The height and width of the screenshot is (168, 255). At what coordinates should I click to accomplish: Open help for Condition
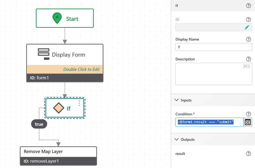pyautogui.click(x=248, y=114)
